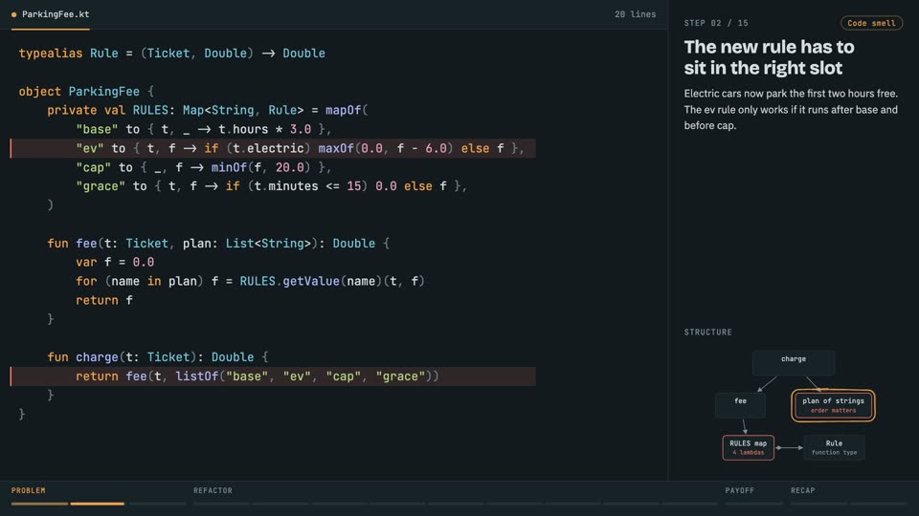Click the '"grace" to' rule line
Viewport: 919px width, 516px height.
[271, 186]
